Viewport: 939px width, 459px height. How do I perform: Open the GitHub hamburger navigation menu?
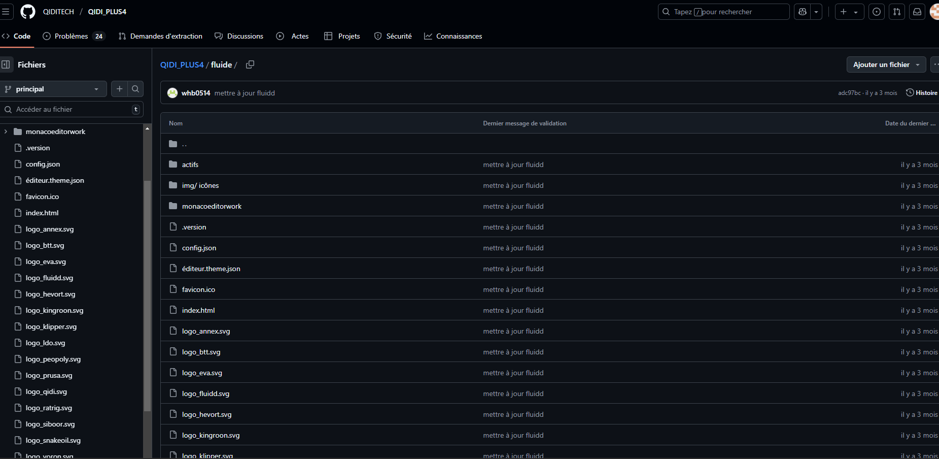pyautogui.click(x=6, y=12)
